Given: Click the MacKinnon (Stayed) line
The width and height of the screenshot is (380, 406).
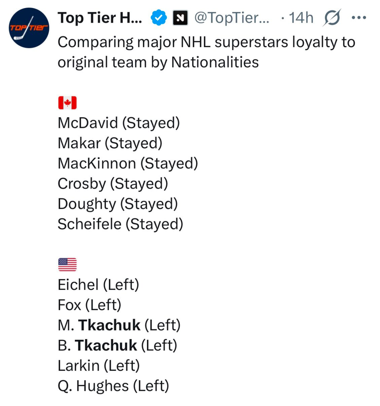Looking at the screenshot, I should click(128, 163).
